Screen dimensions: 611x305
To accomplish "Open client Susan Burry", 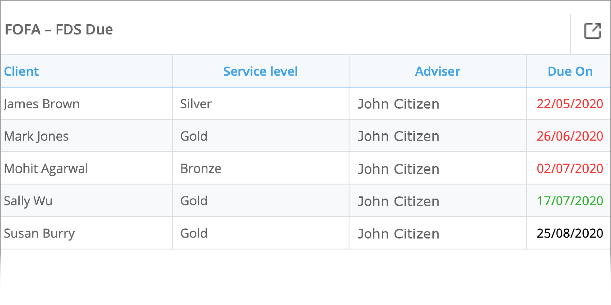I will [x=39, y=234].
